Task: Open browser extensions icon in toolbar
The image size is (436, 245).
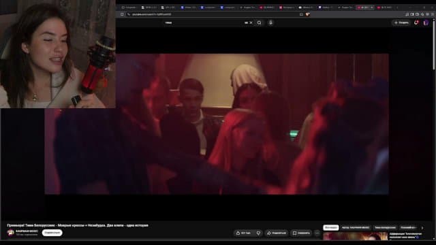Action: tap(407, 14)
